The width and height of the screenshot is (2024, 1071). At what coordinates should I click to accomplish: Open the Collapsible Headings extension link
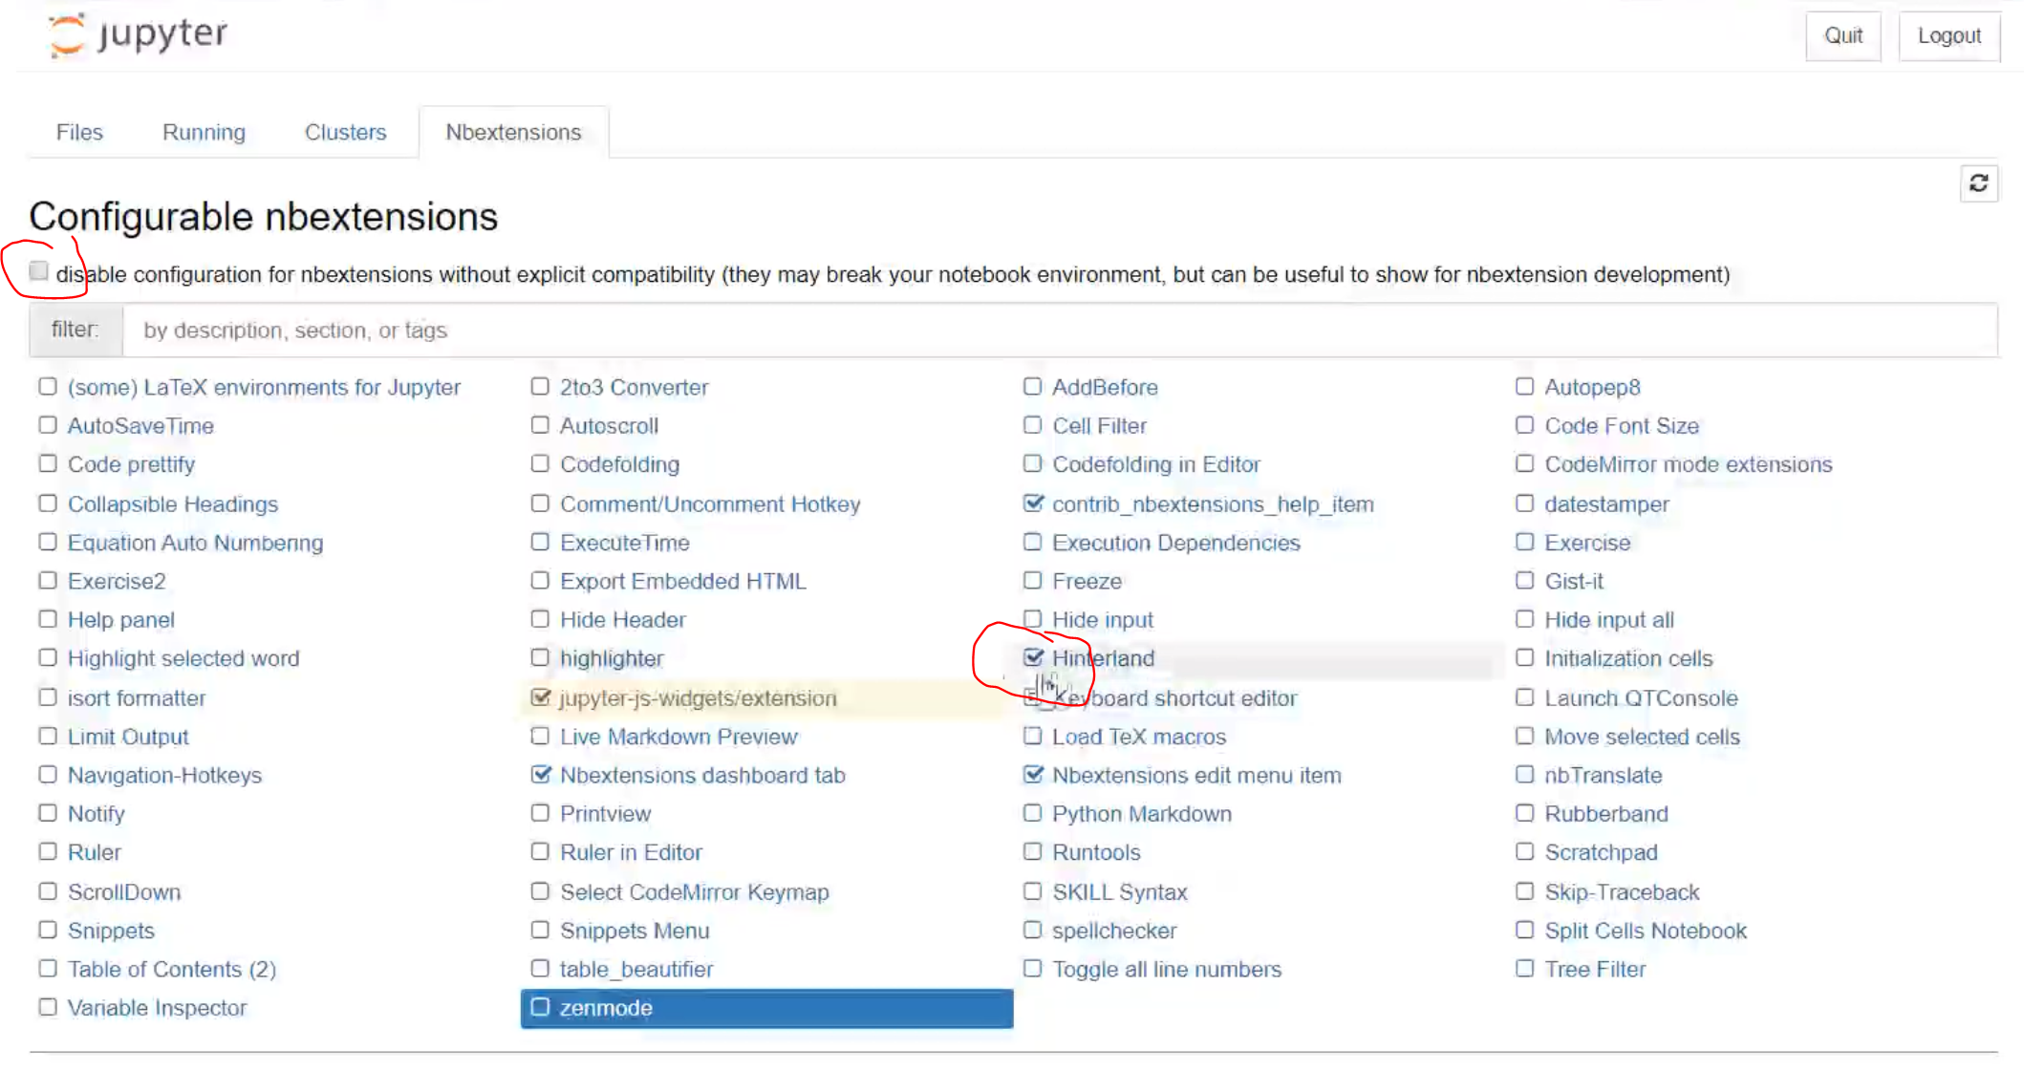(173, 503)
